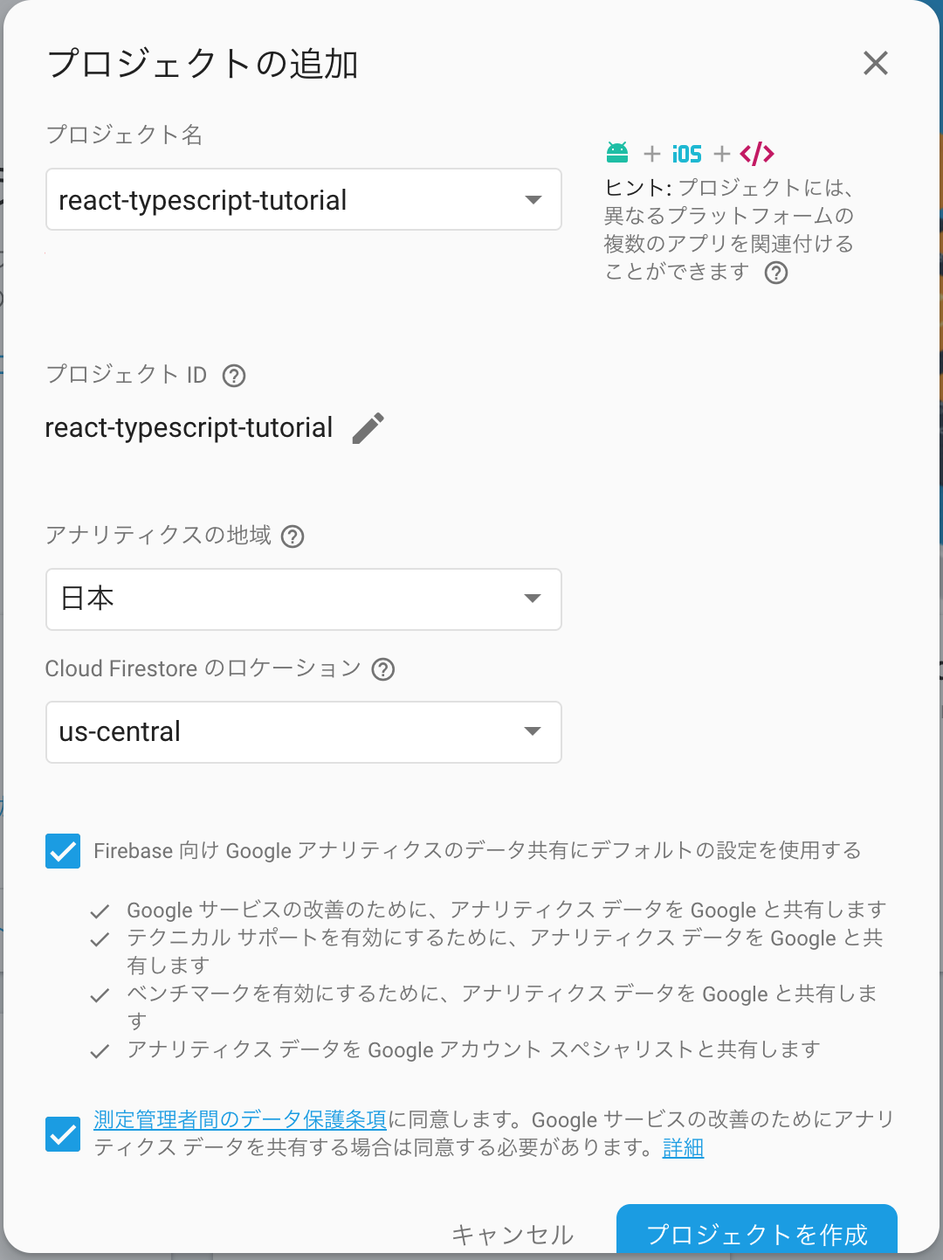The height and width of the screenshot is (1260, 943).
Task: Open help next to the platform hint text
Action: pyautogui.click(x=775, y=273)
